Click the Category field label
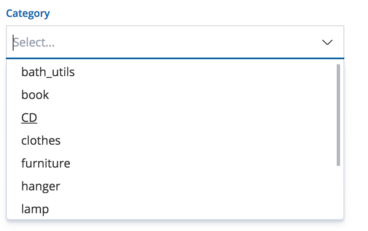Image resolution: width=368 pixels, height=231 pixels. pyautogui.click(x=28, y=13)
